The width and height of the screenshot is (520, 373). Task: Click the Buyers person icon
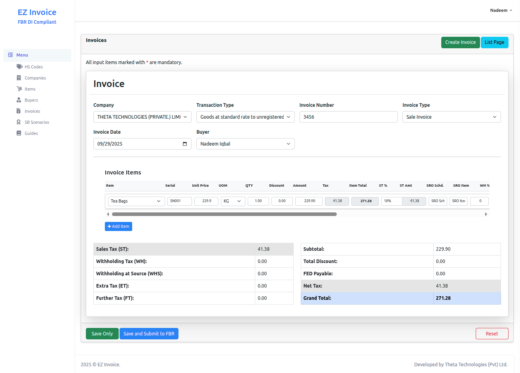tap(19, 100)
